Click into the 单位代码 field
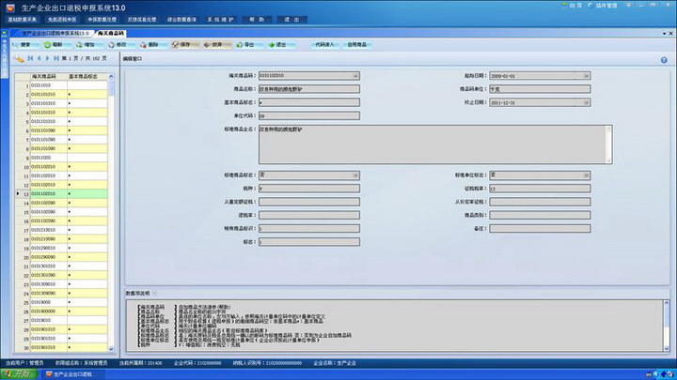The image size is (677, 380). point(309,116)
